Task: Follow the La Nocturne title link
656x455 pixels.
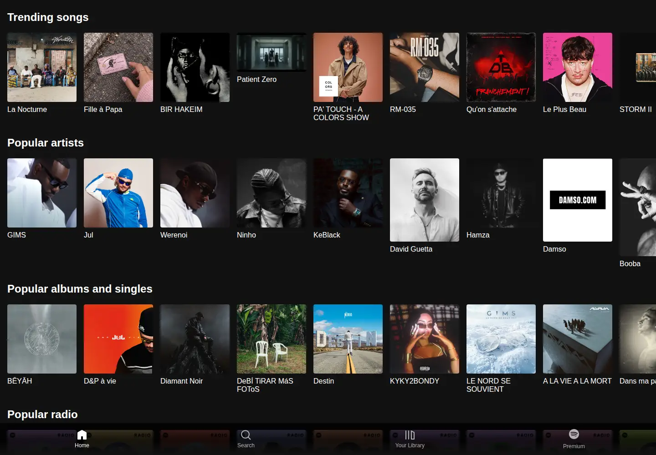Action: coord(27,109)
